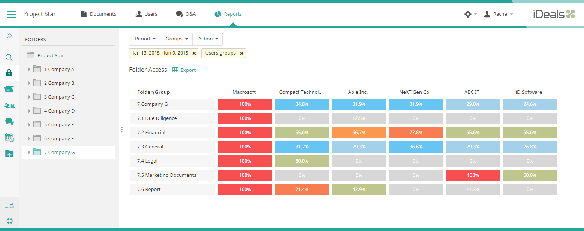Open the calendar clock icon in sidebar
Screen dimensions: 584x231
(9, 138)
